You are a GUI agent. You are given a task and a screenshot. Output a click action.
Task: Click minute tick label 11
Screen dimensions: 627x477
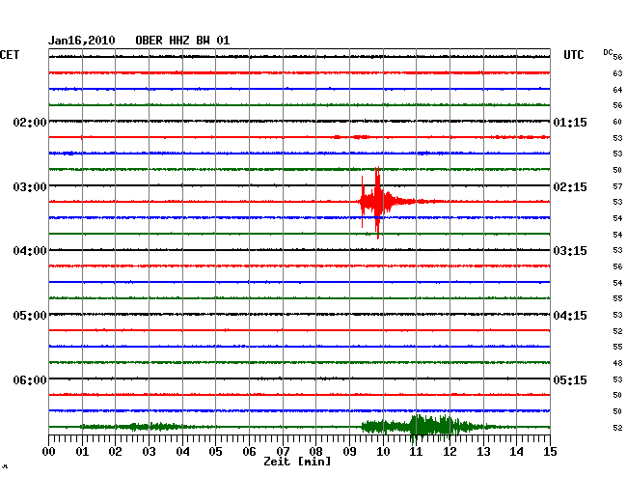pos(416,452)
